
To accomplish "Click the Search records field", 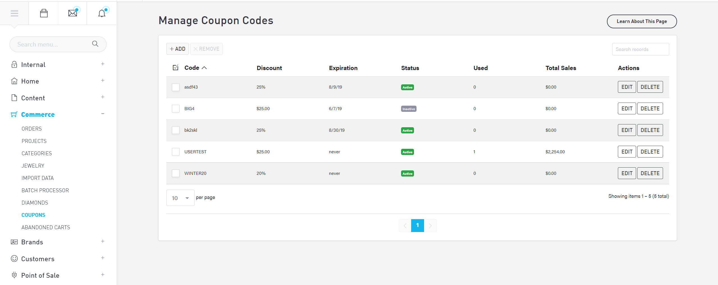I will point(640,49).
